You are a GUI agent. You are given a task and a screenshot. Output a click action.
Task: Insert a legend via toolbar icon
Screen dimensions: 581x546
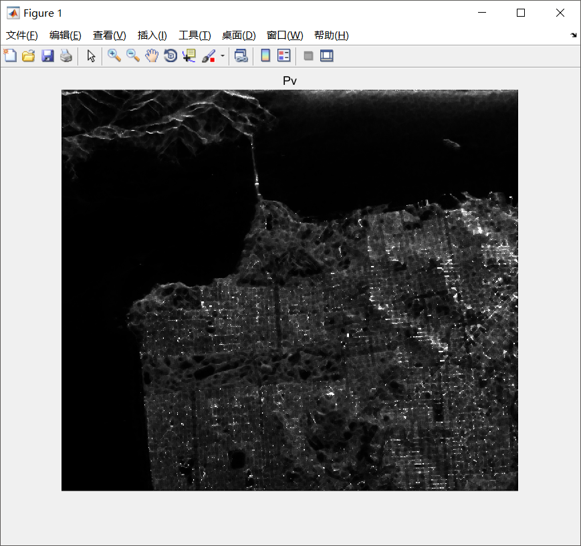tap(284, 56)
